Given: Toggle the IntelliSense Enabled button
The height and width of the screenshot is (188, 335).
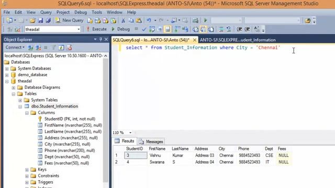Looking at the screenshot, I should point(167,29).
